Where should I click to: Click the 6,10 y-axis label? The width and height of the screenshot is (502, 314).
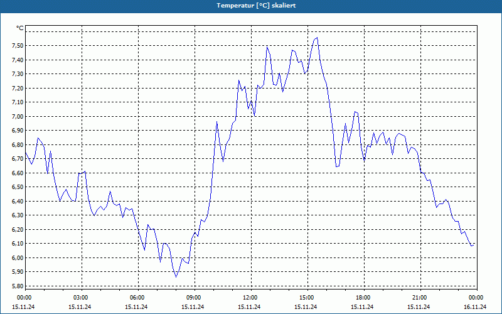pos(18,244)
